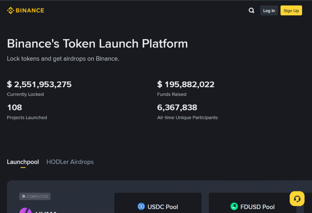Click the COMPLETED status badge
Screen dimensions: 312x213
pyautogui.click(x=35, y=197)
